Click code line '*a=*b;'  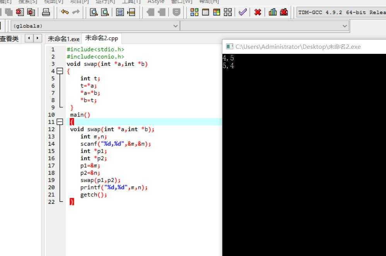[90, 93]
